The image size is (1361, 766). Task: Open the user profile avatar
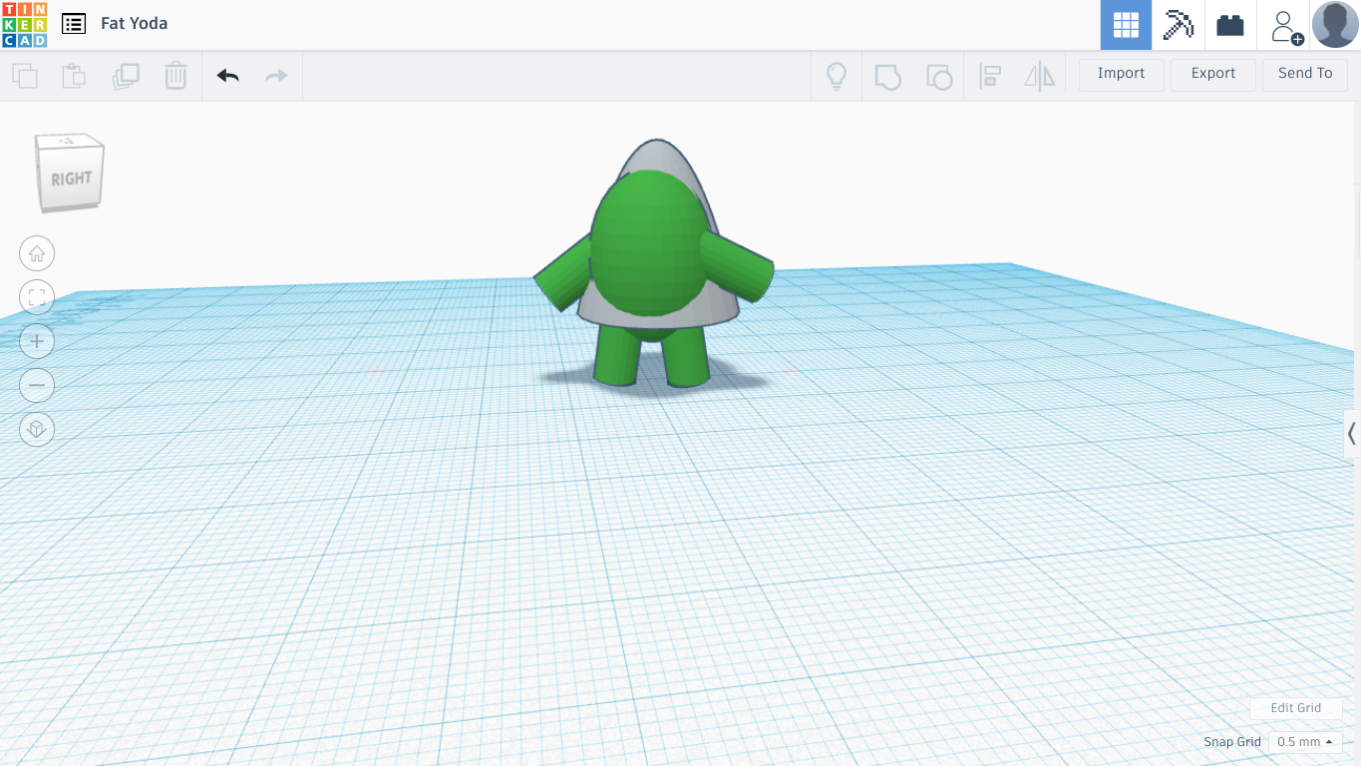[1335, 24]
